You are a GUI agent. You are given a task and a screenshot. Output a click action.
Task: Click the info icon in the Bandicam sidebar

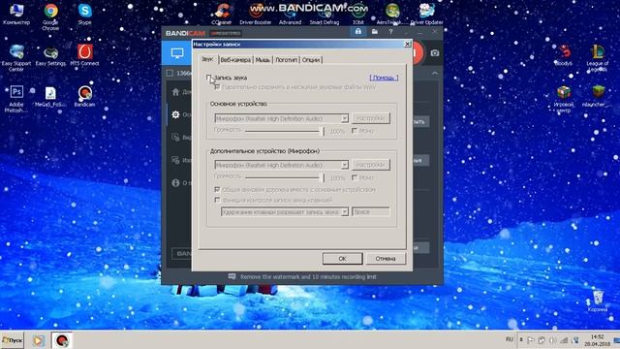coord(175,183)
